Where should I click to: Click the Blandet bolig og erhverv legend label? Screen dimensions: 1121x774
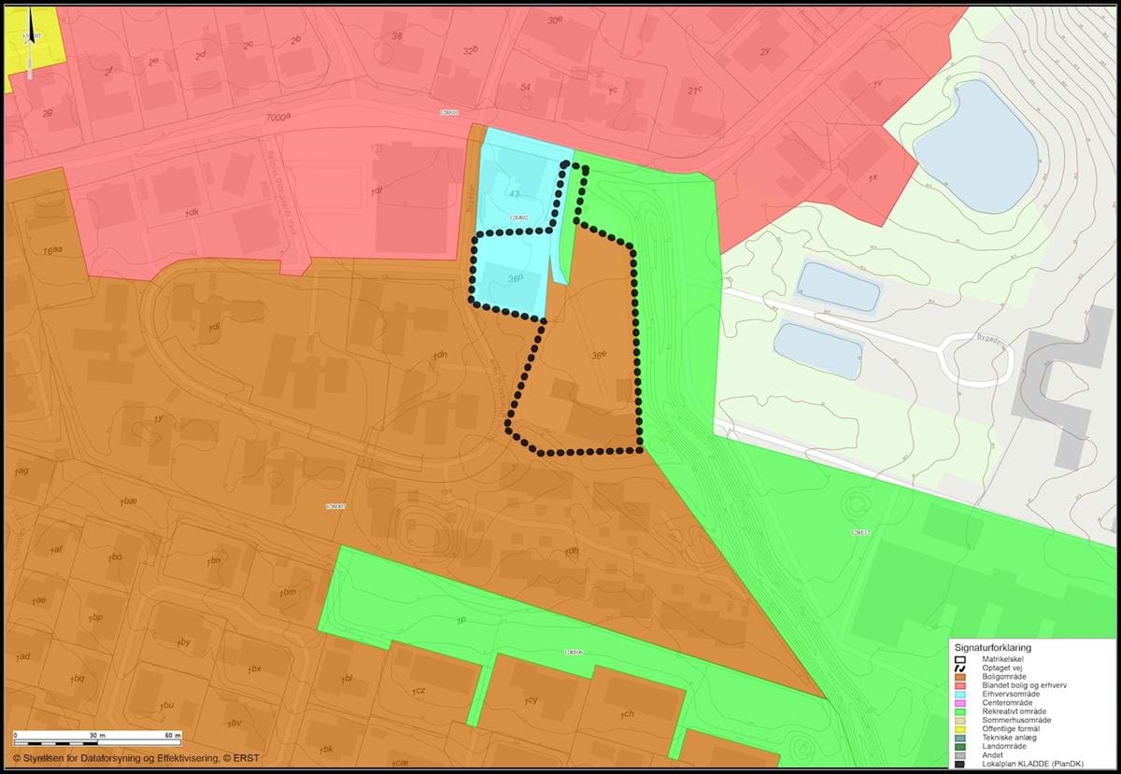(x=1026, y=685)
